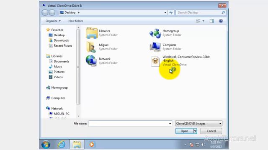Click the refresh button beside address bar
This screenshot has height=150, width=268.
[171, 12]
